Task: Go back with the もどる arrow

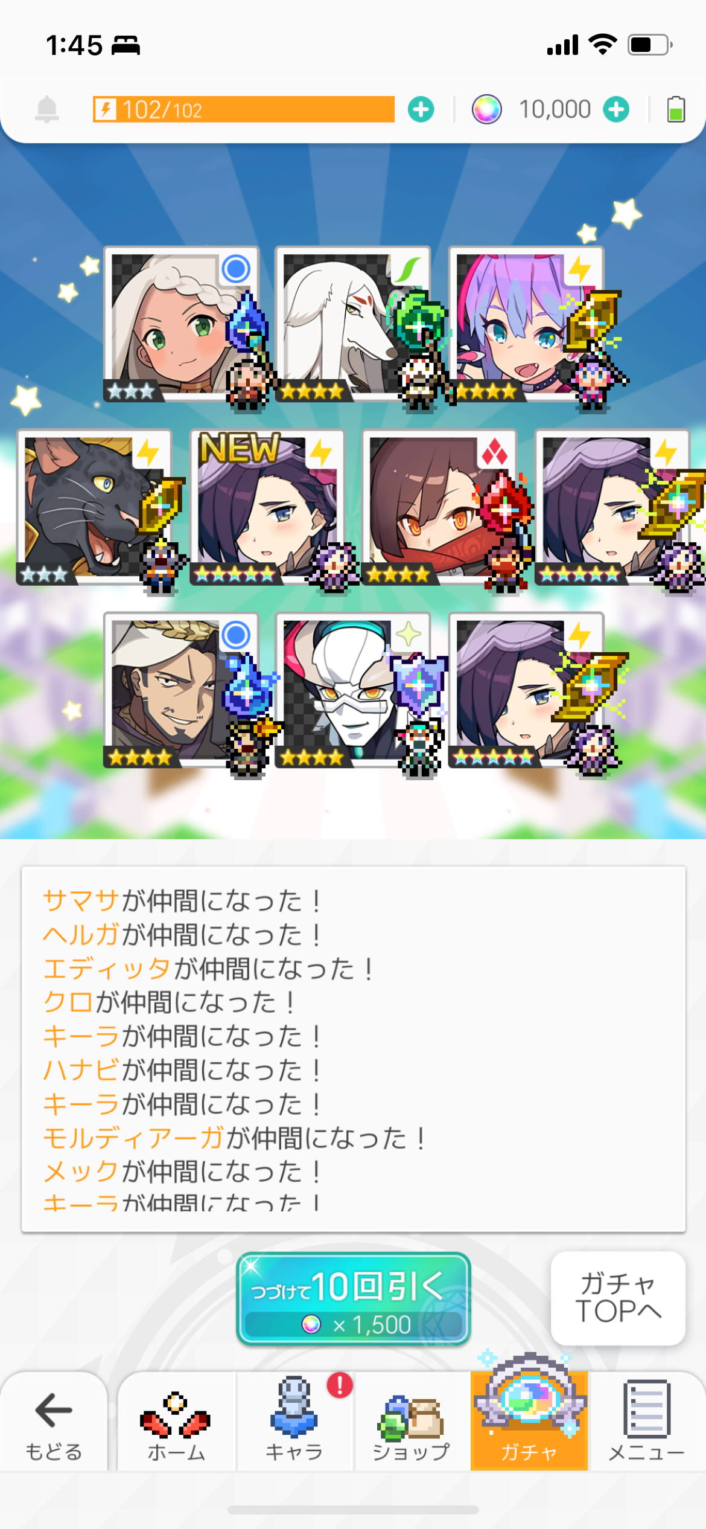Action: pyautogui.click(x=54, y=1420)
